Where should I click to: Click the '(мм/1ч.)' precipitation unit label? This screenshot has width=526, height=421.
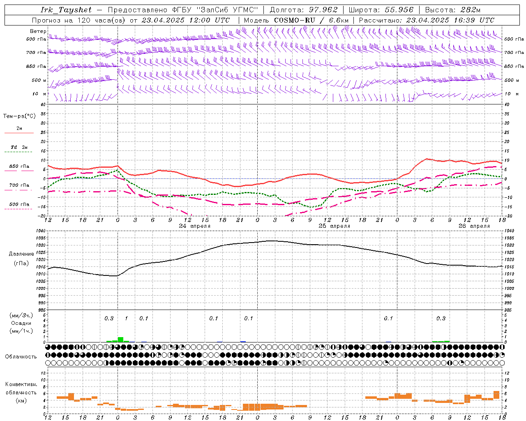[21, 331]
